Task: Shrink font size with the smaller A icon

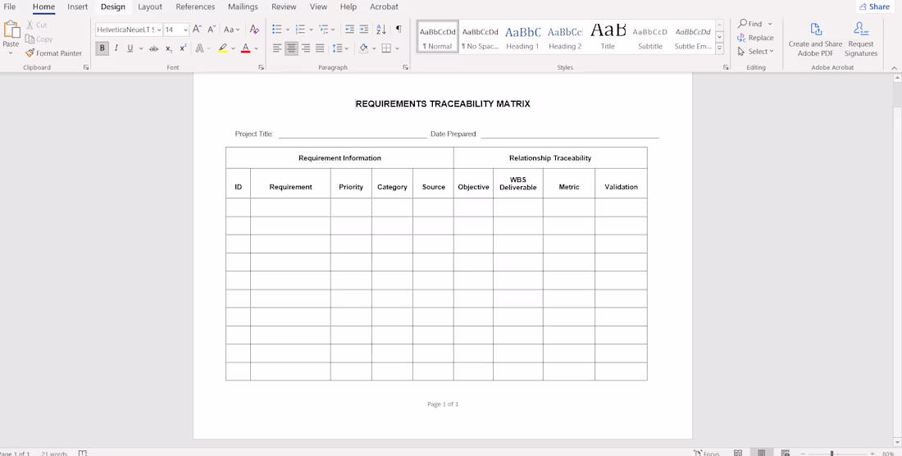Action: click(x=211, y=30)
